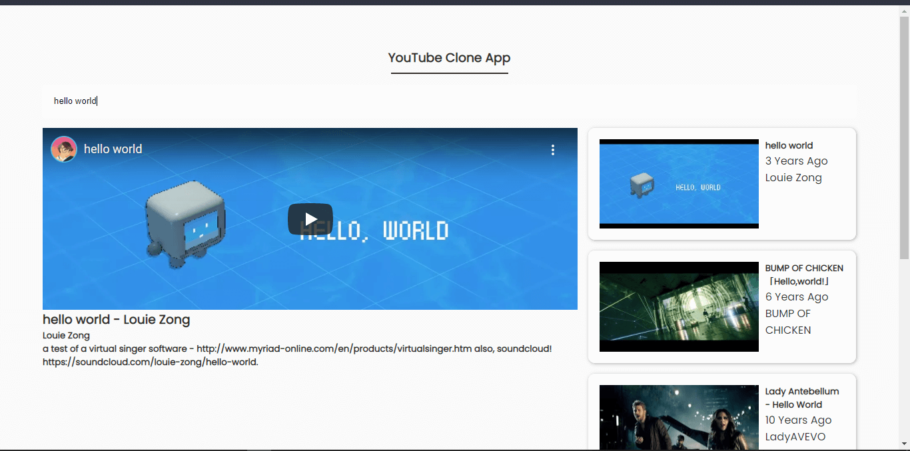Click the '6 Years Ago' label
This screenshot has width=910, height=451.
[x=797, y=297]
